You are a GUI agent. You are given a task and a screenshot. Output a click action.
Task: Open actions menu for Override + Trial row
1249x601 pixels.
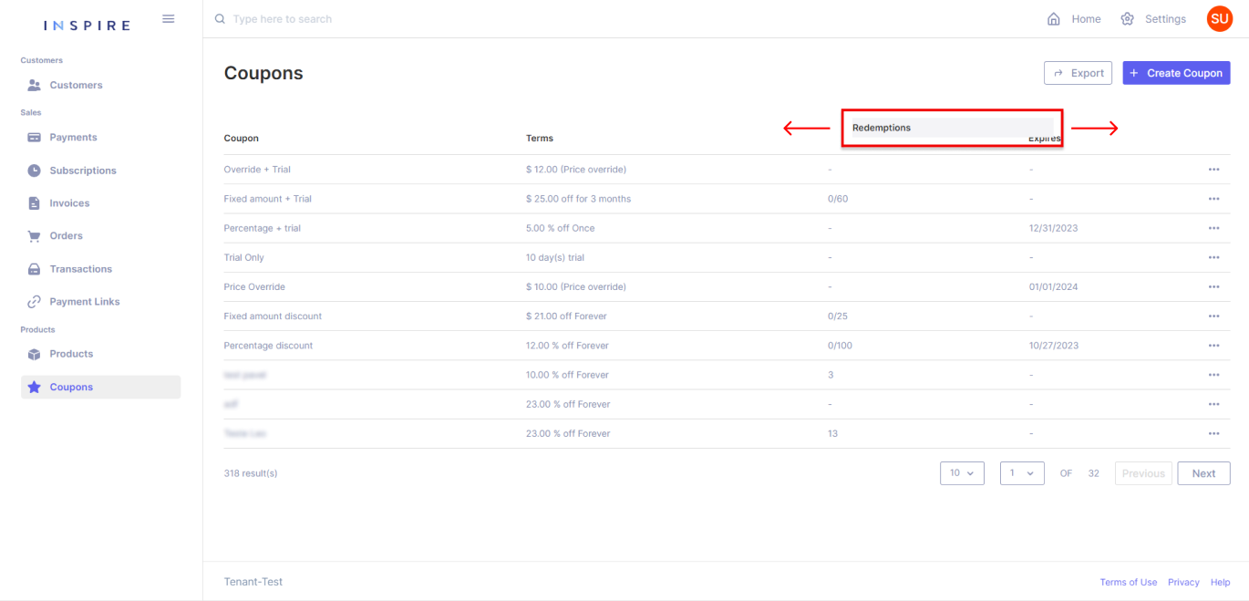pos(1213,170)
